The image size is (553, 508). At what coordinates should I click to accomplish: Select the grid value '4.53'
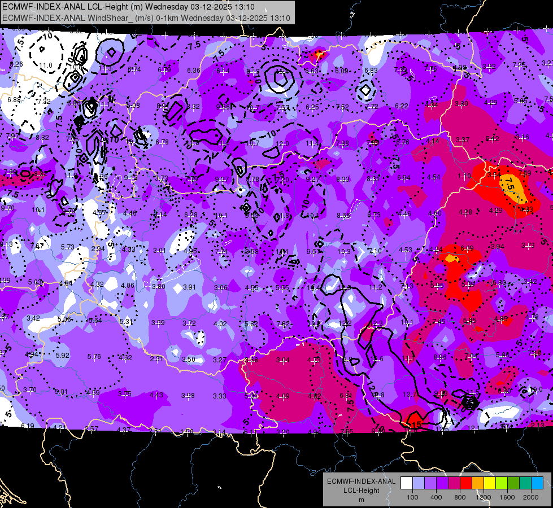click(x=405, y=249)
